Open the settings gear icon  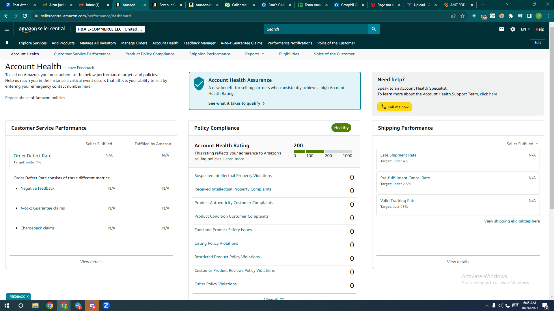(x=512, y=29)
